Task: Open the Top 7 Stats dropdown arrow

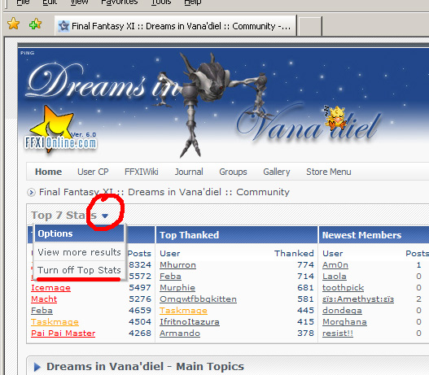Action: [105, 216]
